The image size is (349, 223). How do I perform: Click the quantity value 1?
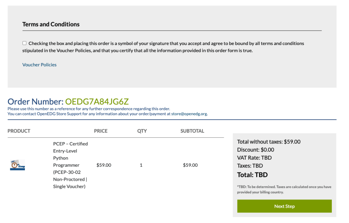click(x=141, y=165)
